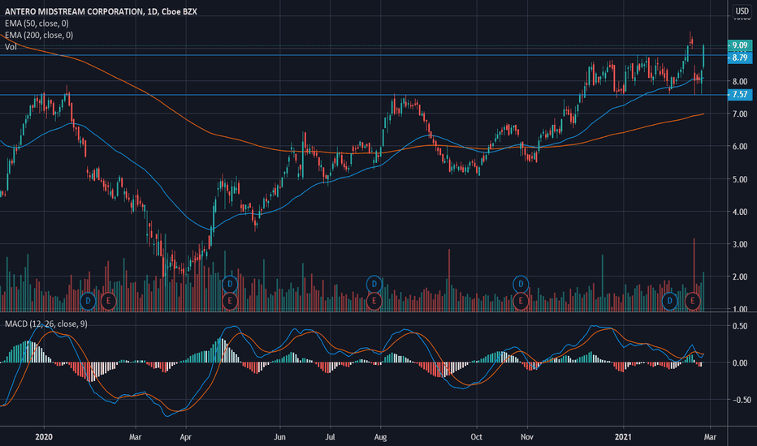
Task: Click the 0.00 MACD axis label
Action: click(740, 362)
